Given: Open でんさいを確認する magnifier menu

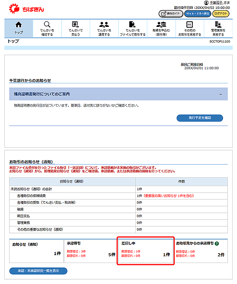Looking at the screenshot, I should click(47, 28).
